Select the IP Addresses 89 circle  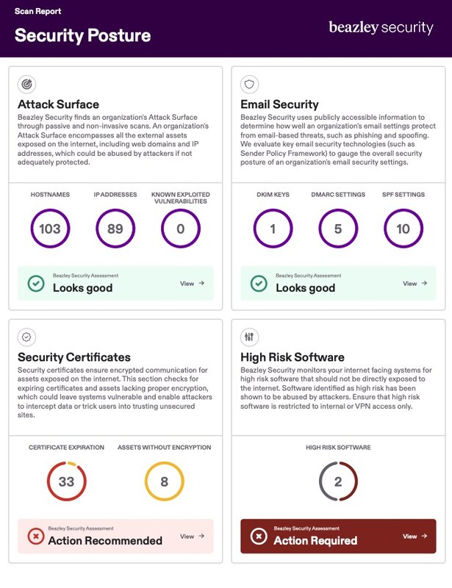(115, 229)
